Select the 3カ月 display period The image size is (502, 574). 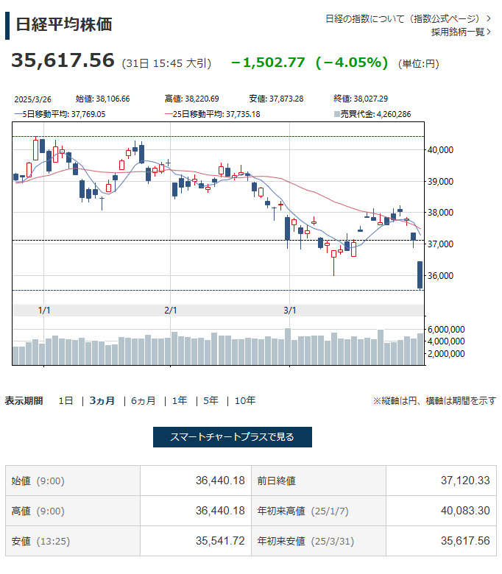(102, 400)
